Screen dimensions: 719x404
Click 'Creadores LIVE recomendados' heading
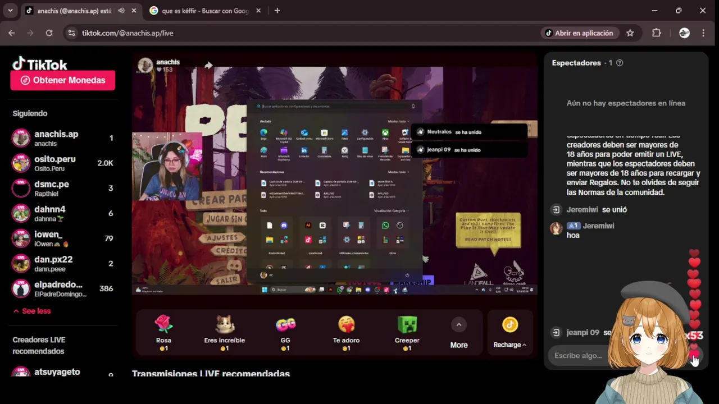coord(39,346)
